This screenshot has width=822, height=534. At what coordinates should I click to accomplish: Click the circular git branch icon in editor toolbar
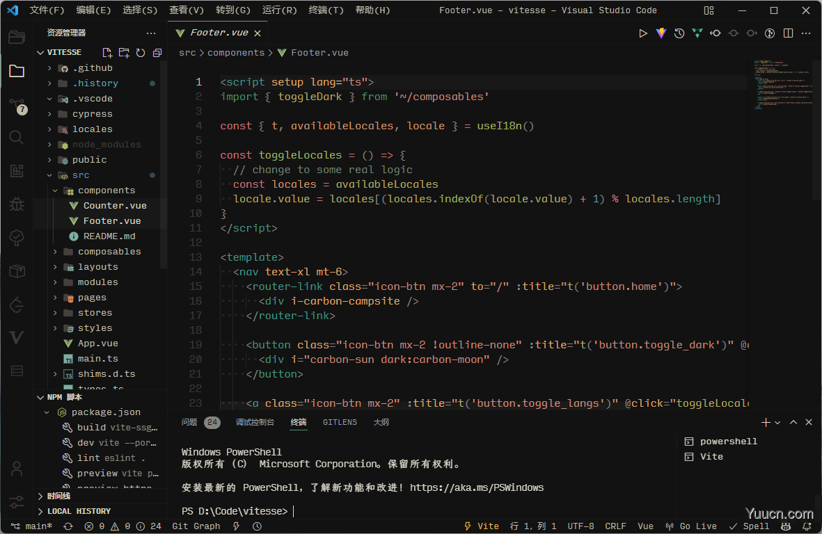(x=770, y=33)
